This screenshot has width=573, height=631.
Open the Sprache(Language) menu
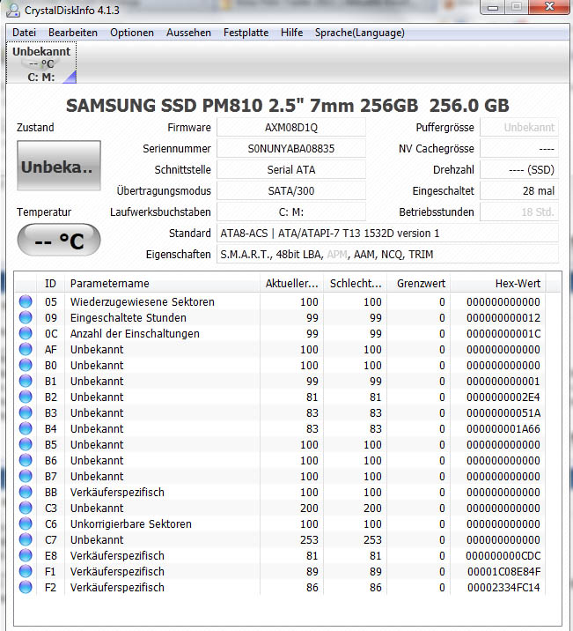point(360,33)
